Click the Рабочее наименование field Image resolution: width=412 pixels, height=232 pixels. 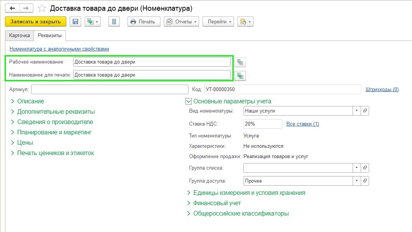pyautogui.click(x=152, y=62)
